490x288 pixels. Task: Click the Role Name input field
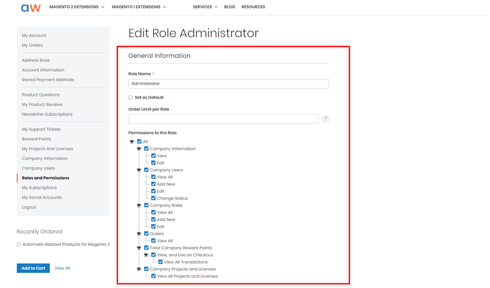click(x=229, y=84)
